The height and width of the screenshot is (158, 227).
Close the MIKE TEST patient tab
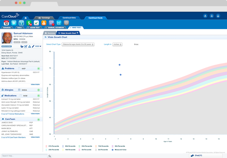tap(70, 27)
